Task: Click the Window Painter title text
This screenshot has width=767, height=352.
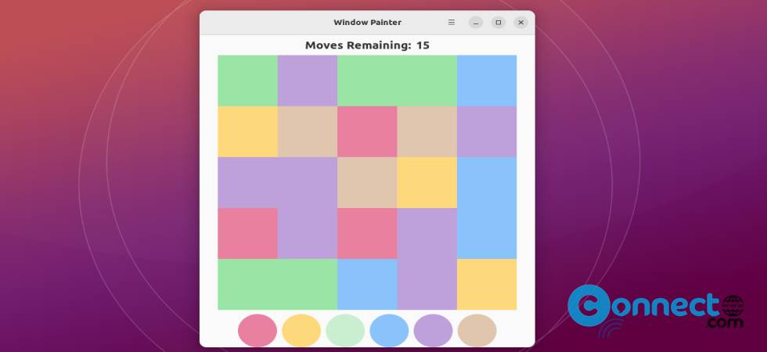Action: (x=367, y=23)
